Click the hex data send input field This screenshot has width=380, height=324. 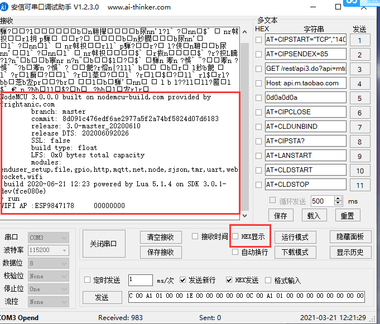pyautogui.click(x=247, y=296)
